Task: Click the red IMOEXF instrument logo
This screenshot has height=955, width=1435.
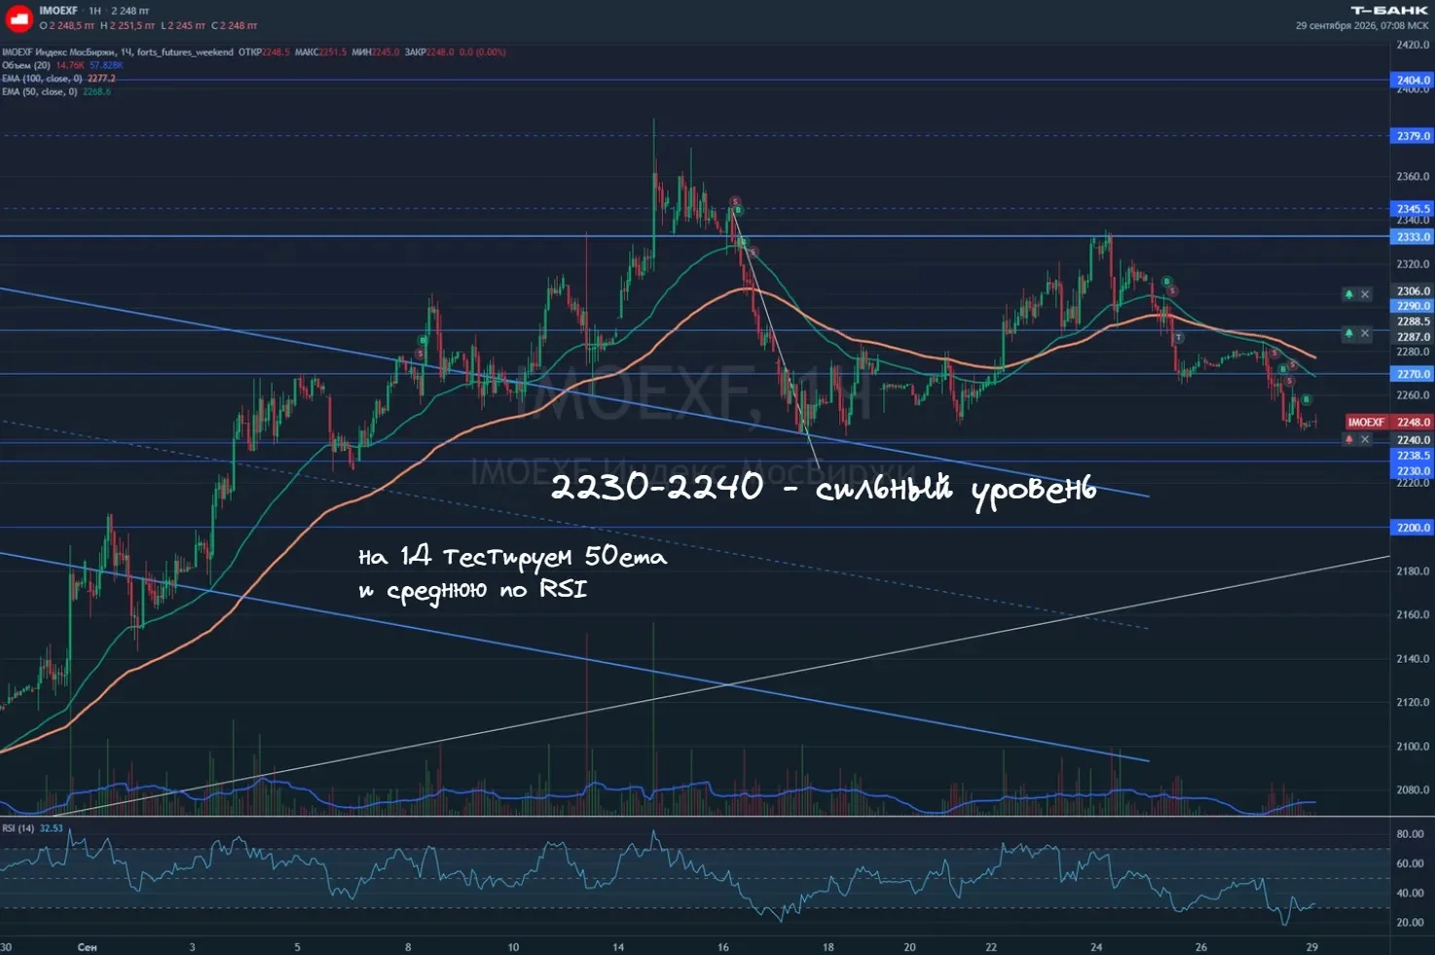Action: point(18,18)
